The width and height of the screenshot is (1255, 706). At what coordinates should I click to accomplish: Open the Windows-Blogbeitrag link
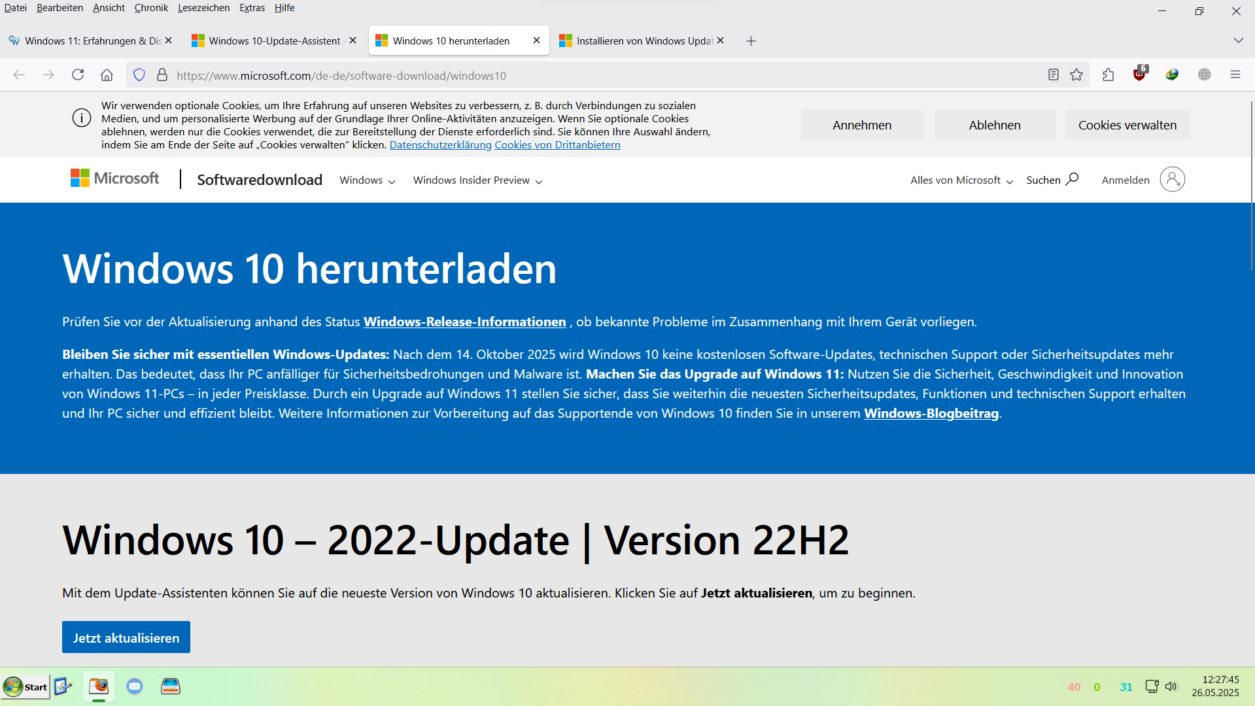coord(931,413)
